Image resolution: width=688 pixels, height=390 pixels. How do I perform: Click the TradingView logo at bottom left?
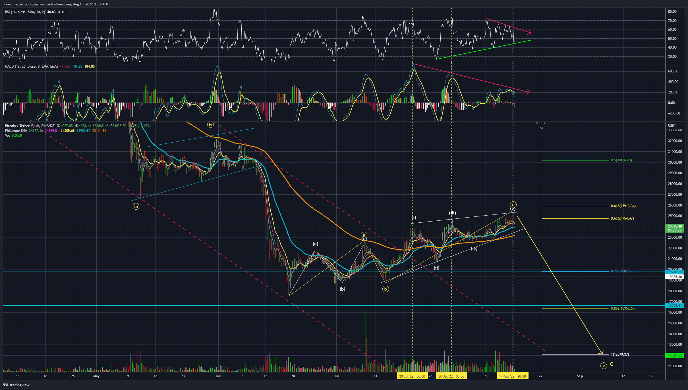click(x=16, y=385)
